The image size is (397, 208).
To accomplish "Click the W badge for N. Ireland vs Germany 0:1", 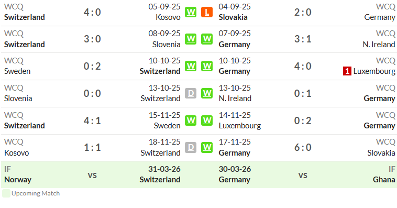I will (207, 93).
